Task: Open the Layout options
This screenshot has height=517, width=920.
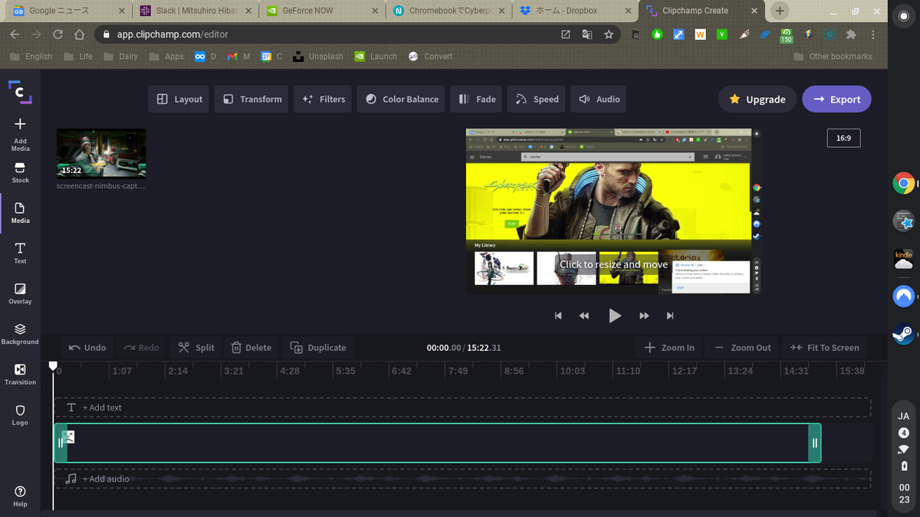Action: 179,99
